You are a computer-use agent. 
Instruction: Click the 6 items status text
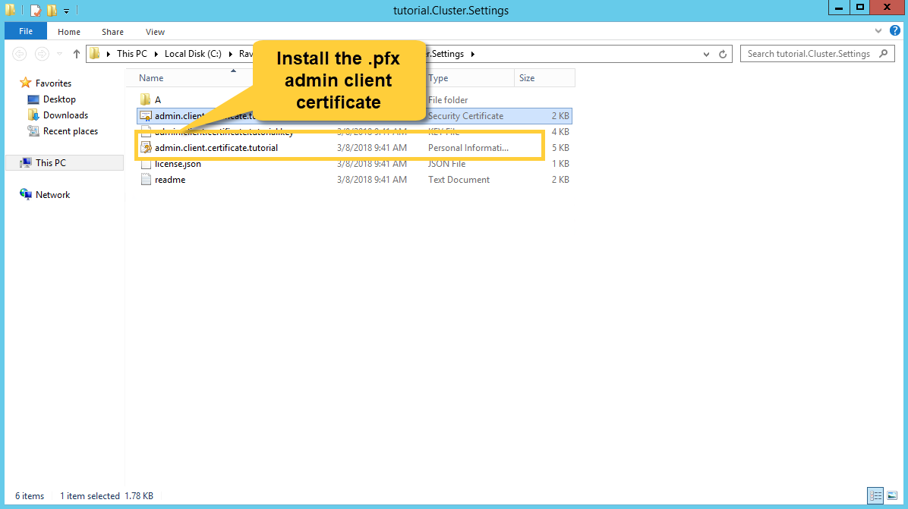pos(30,496)
